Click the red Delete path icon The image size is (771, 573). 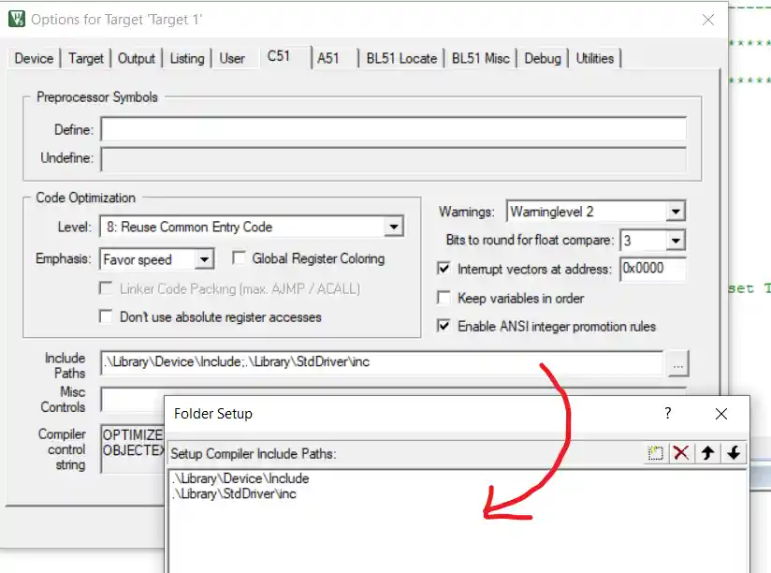(681, 453)
